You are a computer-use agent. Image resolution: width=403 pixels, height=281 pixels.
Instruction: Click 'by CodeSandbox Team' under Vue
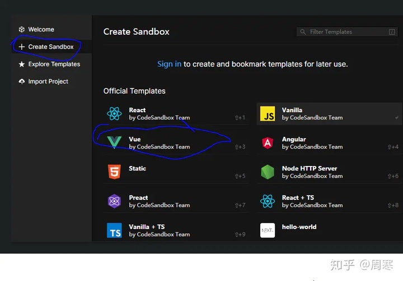click(x=160, y=147)
